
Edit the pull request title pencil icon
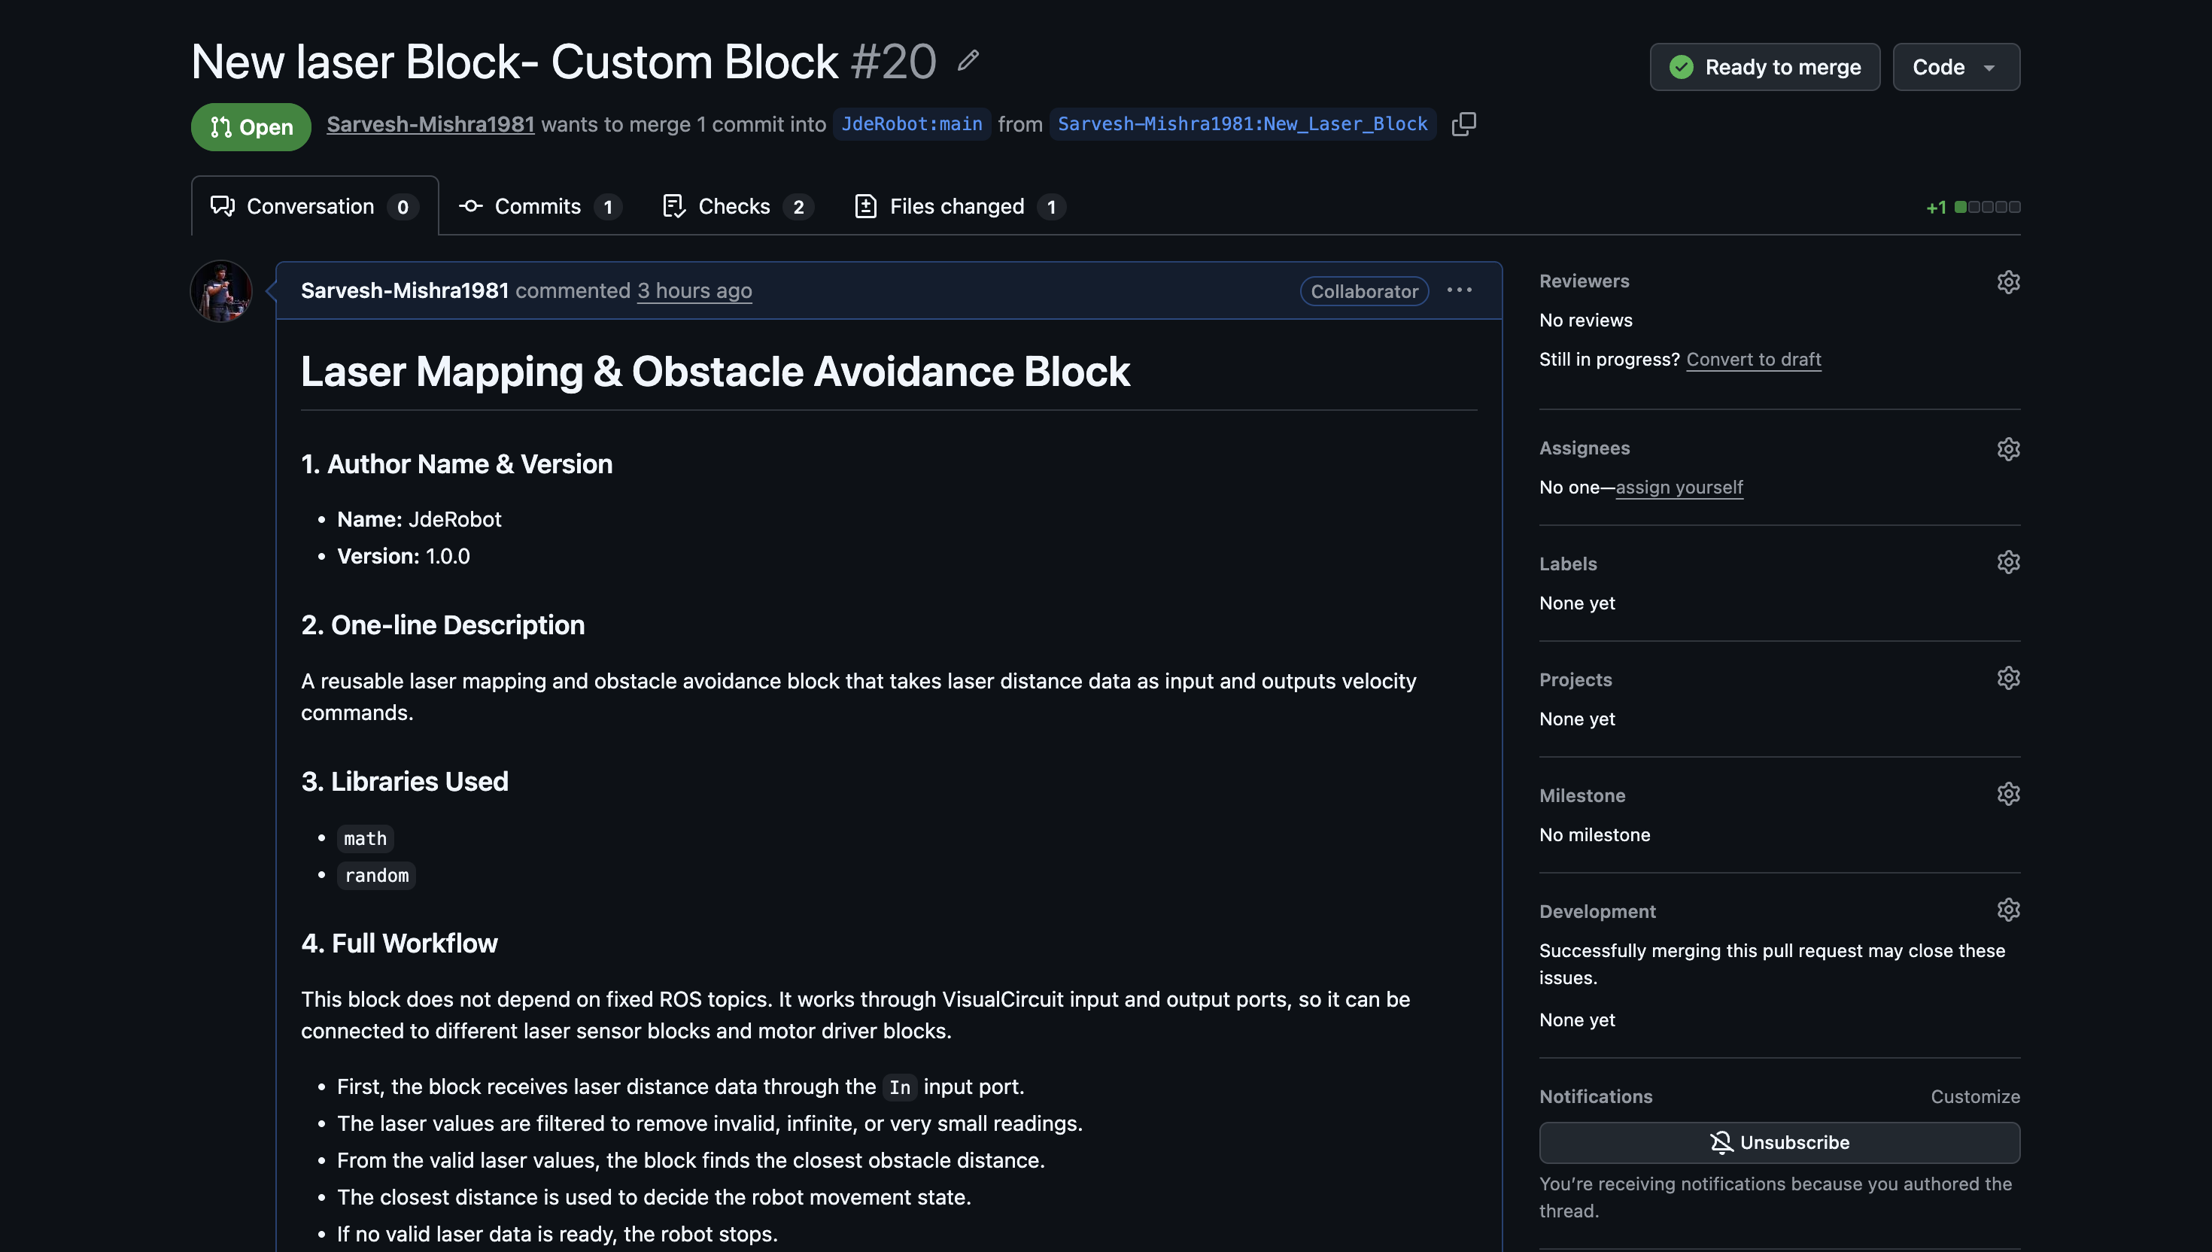click(968, 60)
